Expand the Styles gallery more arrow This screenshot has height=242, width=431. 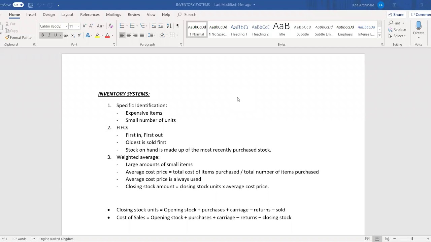379,35
